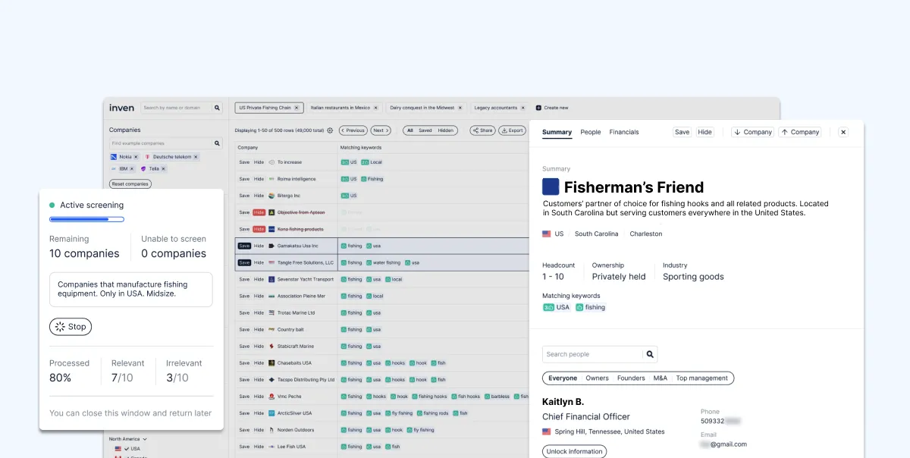Viewport: 910px width, 458px height.
Task: Go to Previous page of results
Action: click(x=353, y=130)
